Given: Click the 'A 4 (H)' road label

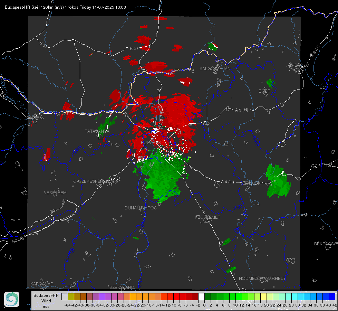Looking at the screenshot, I should click(228, 182).
